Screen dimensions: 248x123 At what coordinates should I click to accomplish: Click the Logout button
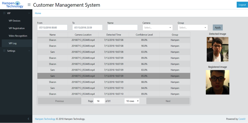point(242,5)
